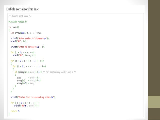Click the scanf &array[c] line
Viewport: 160px width, 120px height.
pos(24,55)
